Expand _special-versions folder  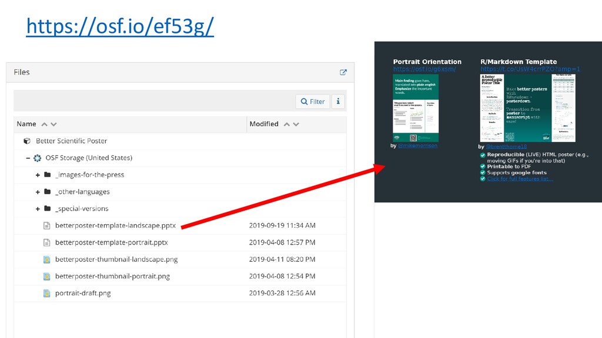click(38, 209)
